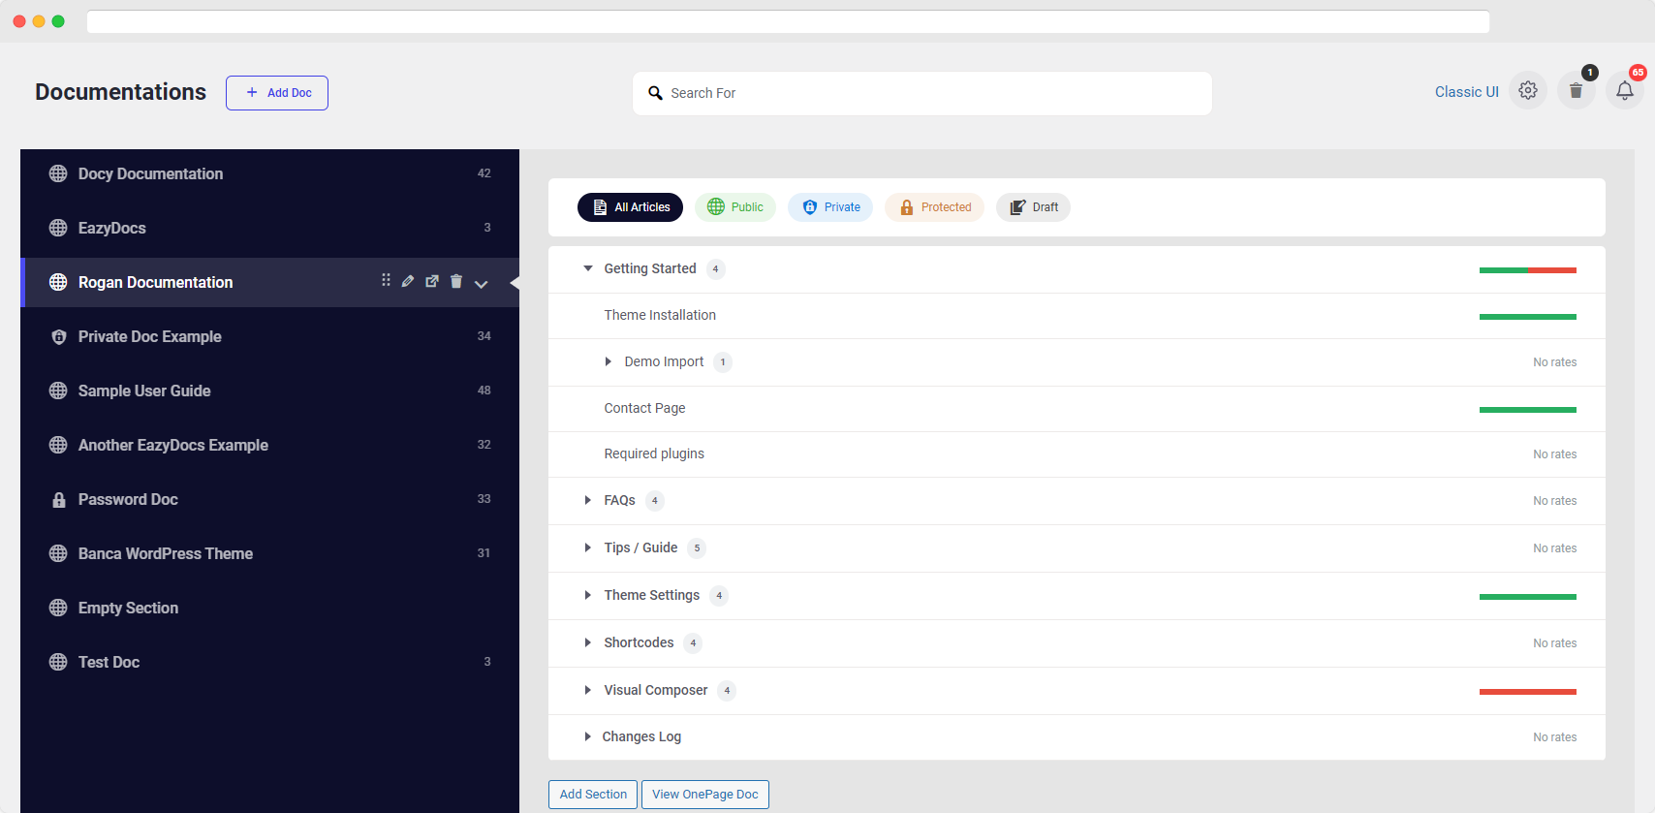1655x813 pixels.
Task: Filter by Private articles
Action: pos(830,207)
